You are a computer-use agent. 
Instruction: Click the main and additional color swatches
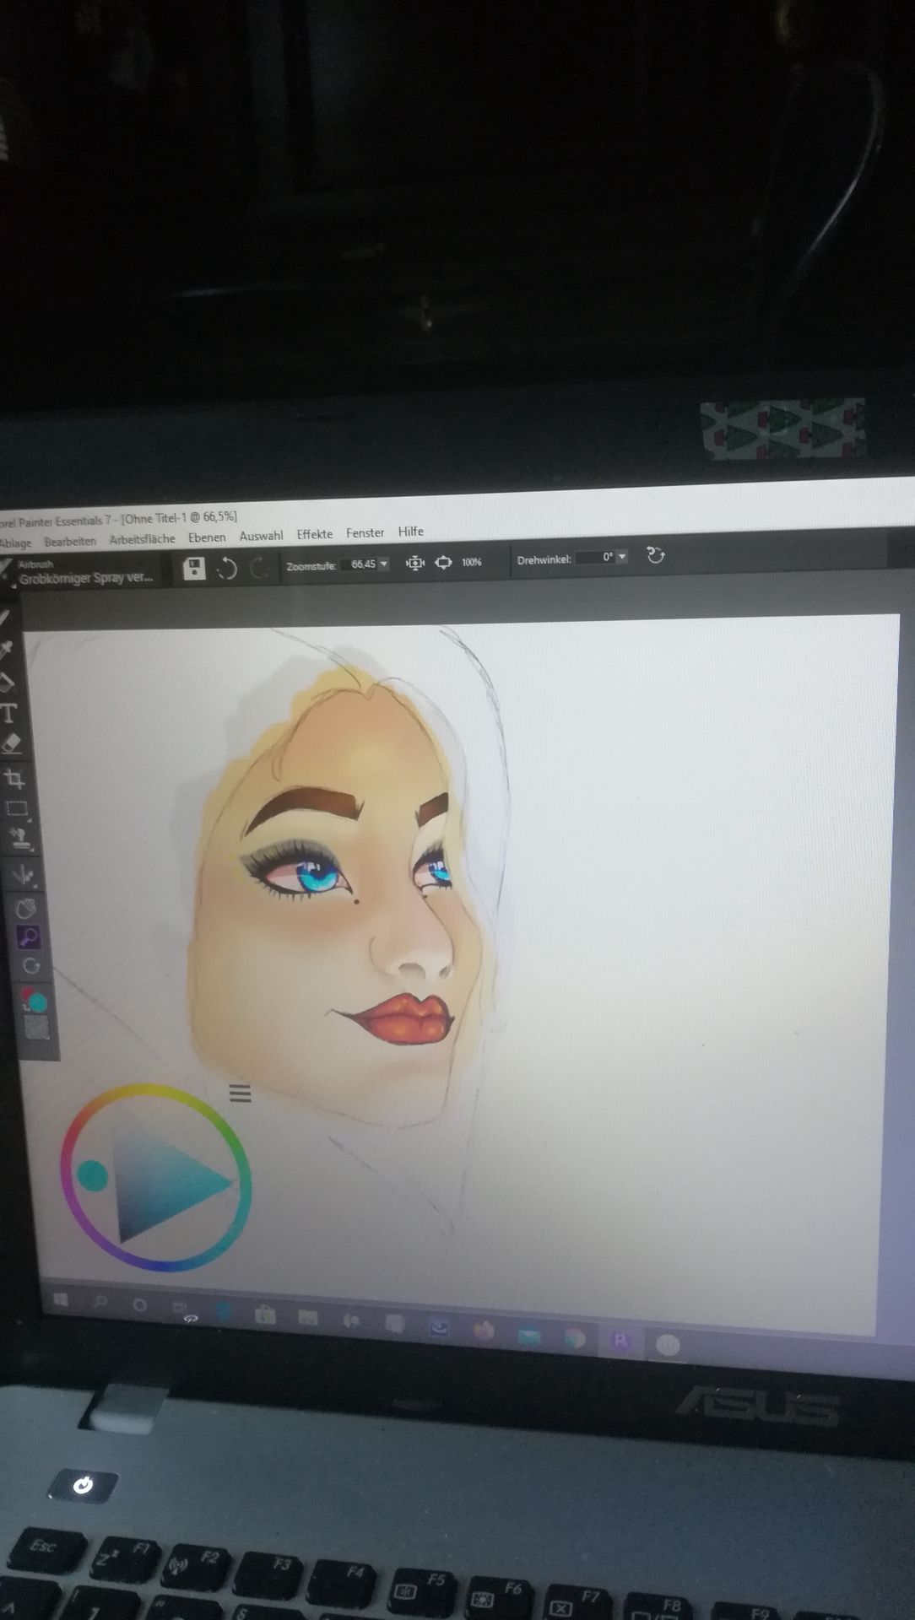point(34,1000)
